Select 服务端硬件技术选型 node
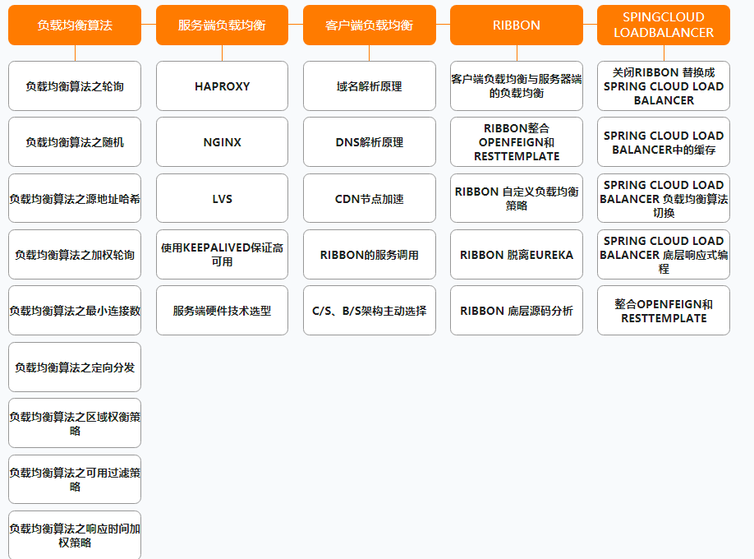Screen dimensions: 754x559 tap(221, 310)
